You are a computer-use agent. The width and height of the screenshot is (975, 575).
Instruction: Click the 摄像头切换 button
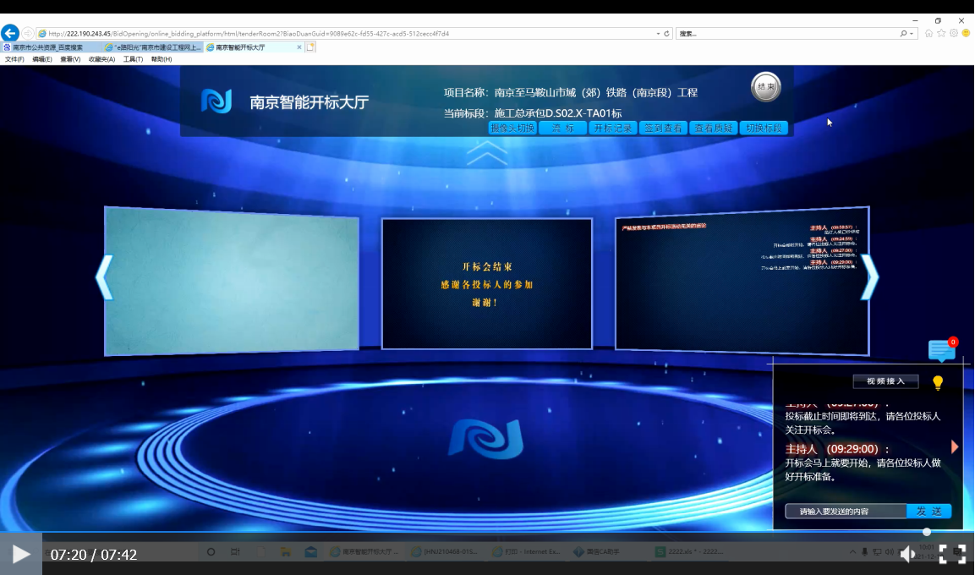pos(512,128)
